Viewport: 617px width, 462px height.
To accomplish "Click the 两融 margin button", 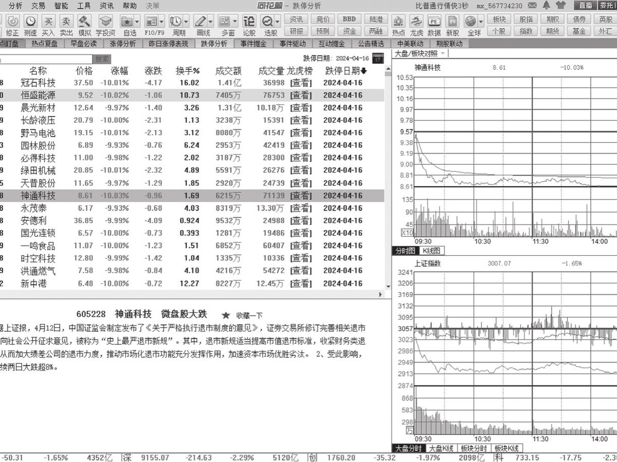I will click(376, 31).
